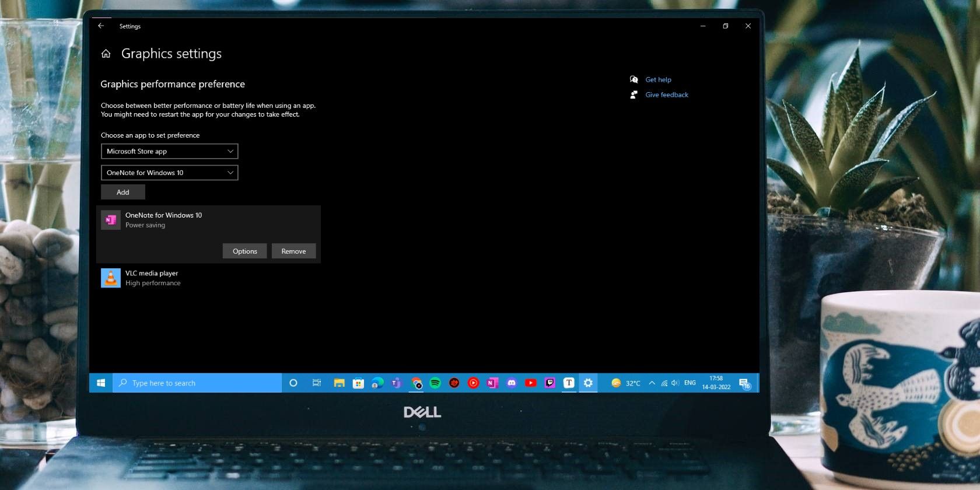Click the Add button
The image size is (980, 490).
click(x=123, y=192)
